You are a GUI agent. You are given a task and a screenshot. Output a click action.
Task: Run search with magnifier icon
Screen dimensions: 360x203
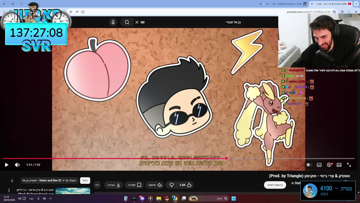tap(127, 22)
